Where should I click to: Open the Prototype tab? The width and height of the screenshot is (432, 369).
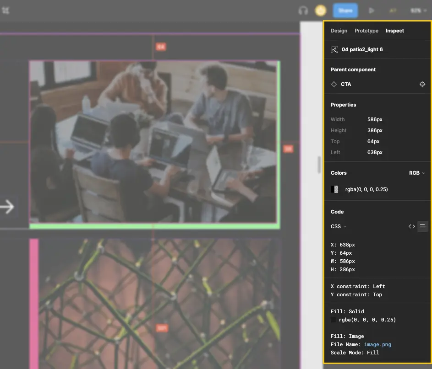(366, 31)
